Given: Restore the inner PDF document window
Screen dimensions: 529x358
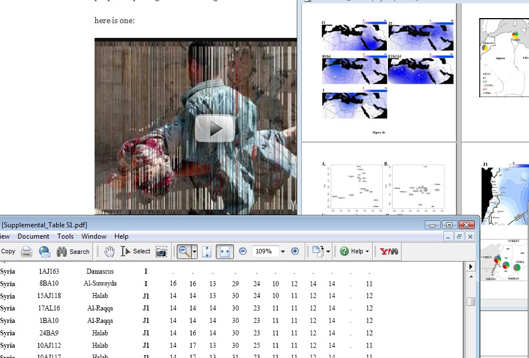Looking at the screenshot, I should pos(459,237).
